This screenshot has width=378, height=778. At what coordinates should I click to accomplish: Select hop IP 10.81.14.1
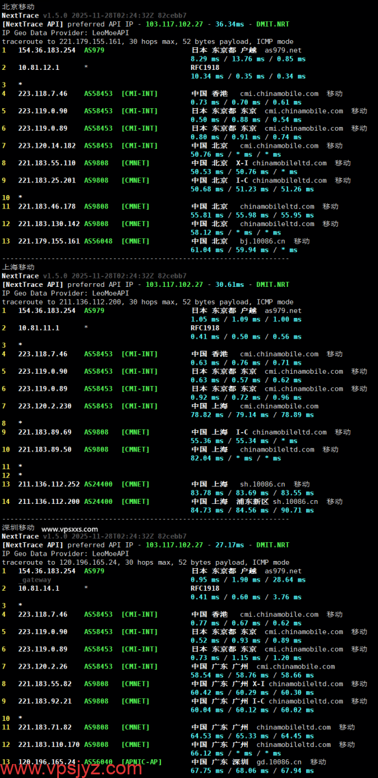[x=39, y=588]
